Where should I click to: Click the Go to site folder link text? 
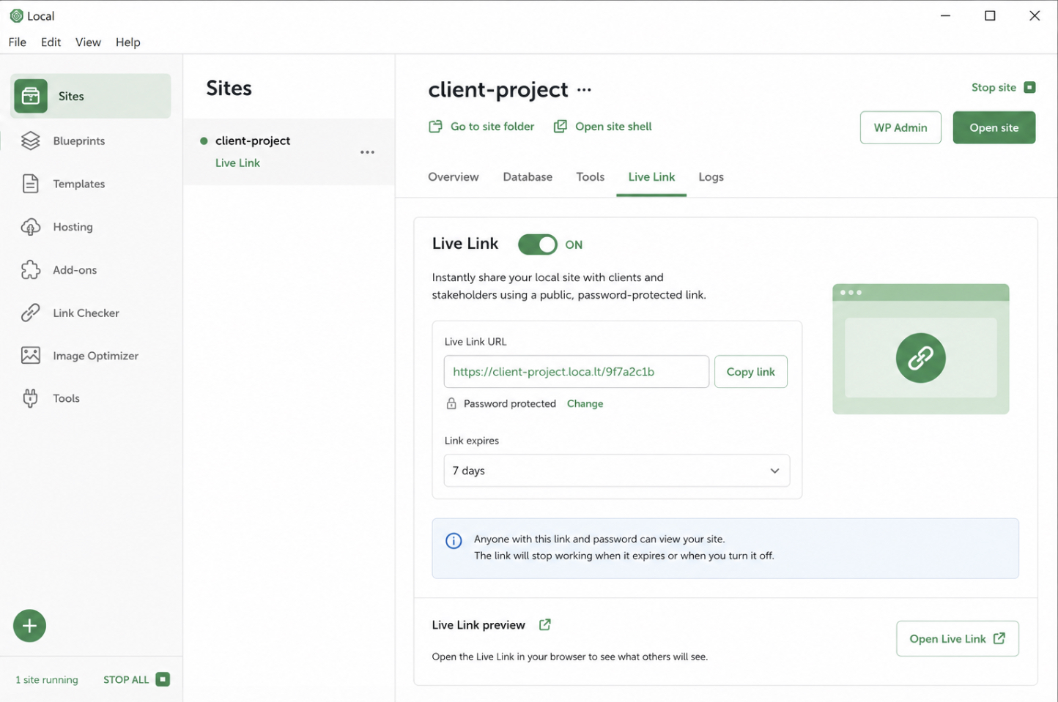tap(492, 127)
